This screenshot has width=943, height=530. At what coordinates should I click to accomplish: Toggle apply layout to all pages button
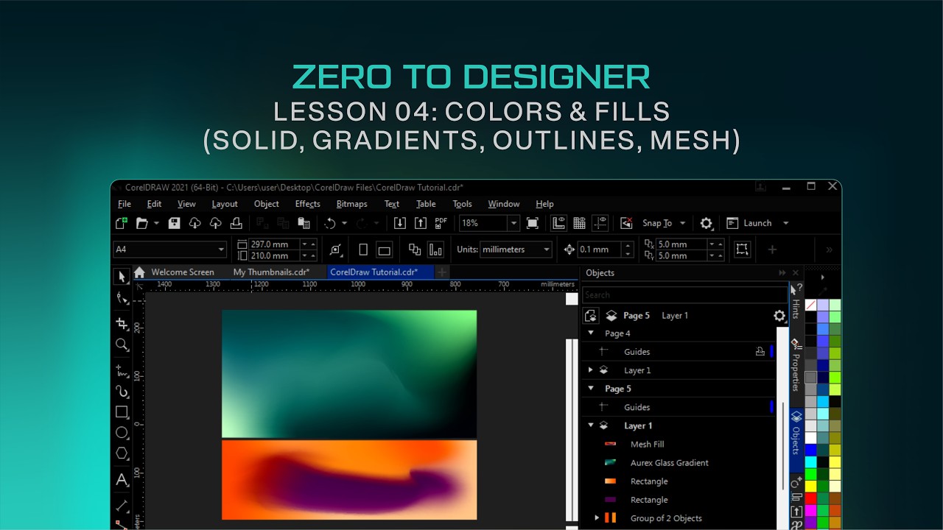tap(415, 250)
